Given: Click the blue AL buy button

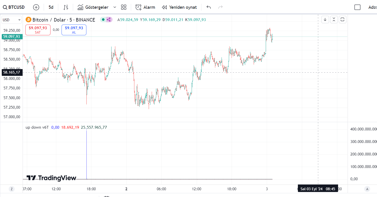Looking at the screenshot, I should coord(74,30).
